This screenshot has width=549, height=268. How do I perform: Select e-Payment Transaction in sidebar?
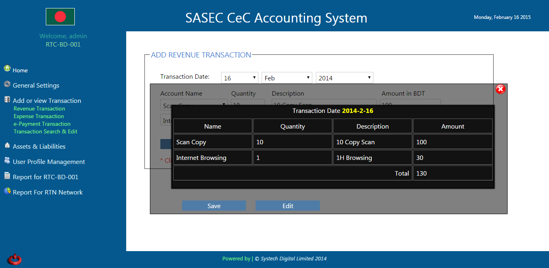[42, 124]
